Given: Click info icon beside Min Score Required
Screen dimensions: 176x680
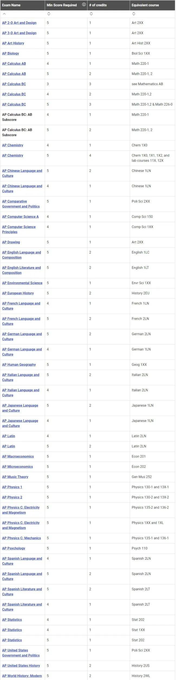Looking at the screenshot, I should coord(84,5).
